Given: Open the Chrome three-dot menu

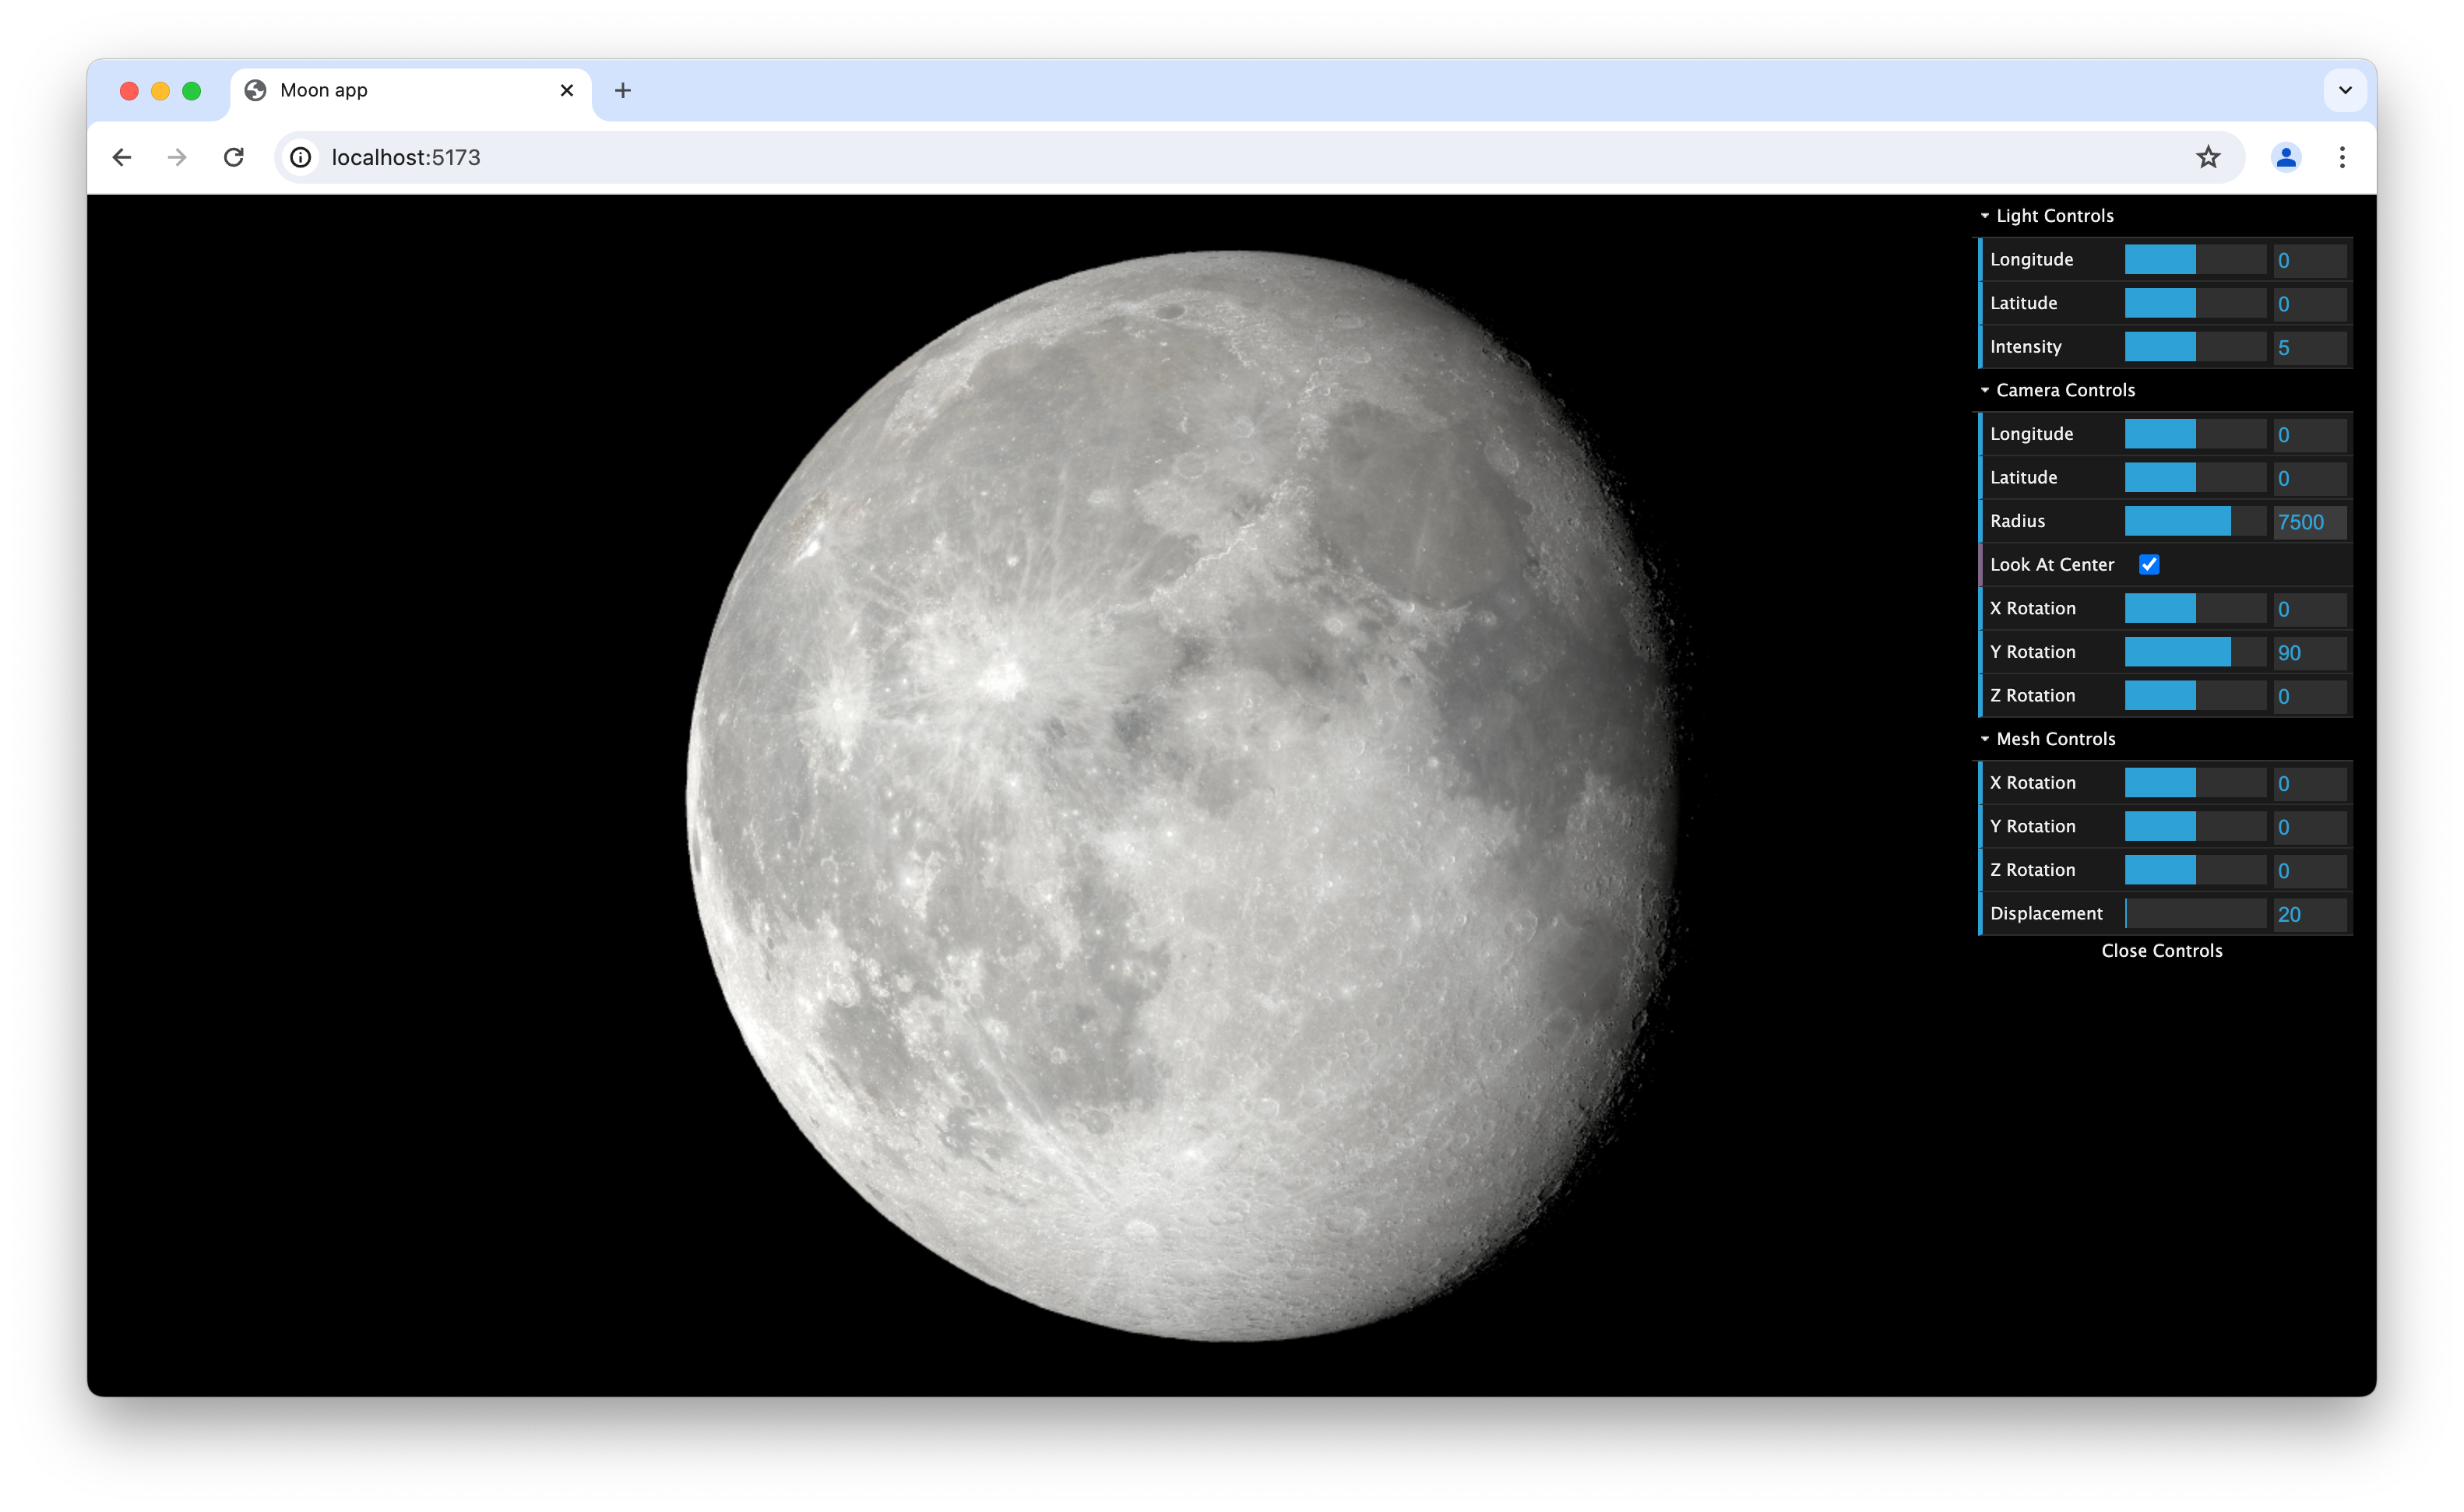Looking at the screenshot, I should 2342,157.
